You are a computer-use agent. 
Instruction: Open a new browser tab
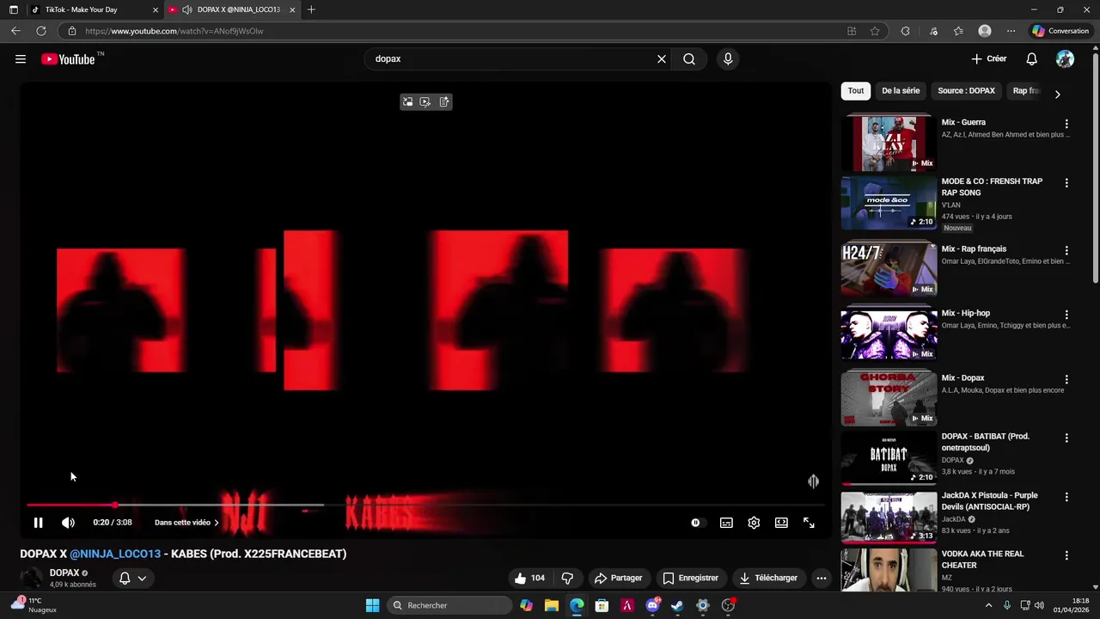(x=311, y=9)
